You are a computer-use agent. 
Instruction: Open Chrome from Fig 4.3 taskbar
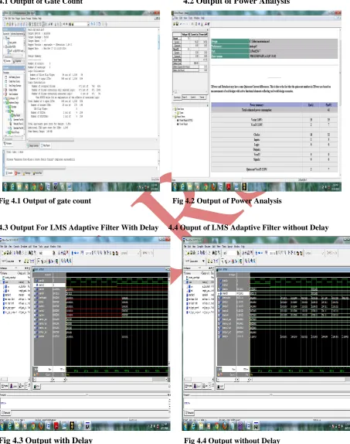pos(33,426)
